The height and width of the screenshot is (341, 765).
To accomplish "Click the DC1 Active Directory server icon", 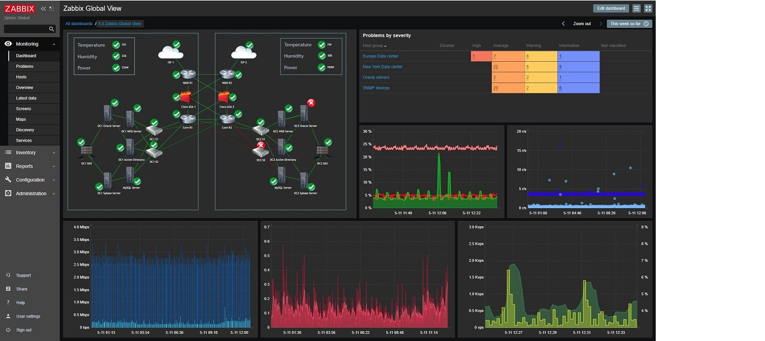I will 130,148.
